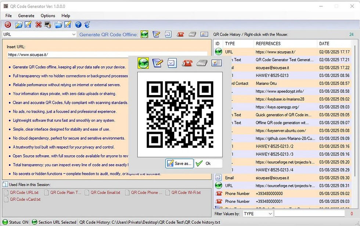
Task: Click the blue footprints toolbar icon
Action: point(87,25)
